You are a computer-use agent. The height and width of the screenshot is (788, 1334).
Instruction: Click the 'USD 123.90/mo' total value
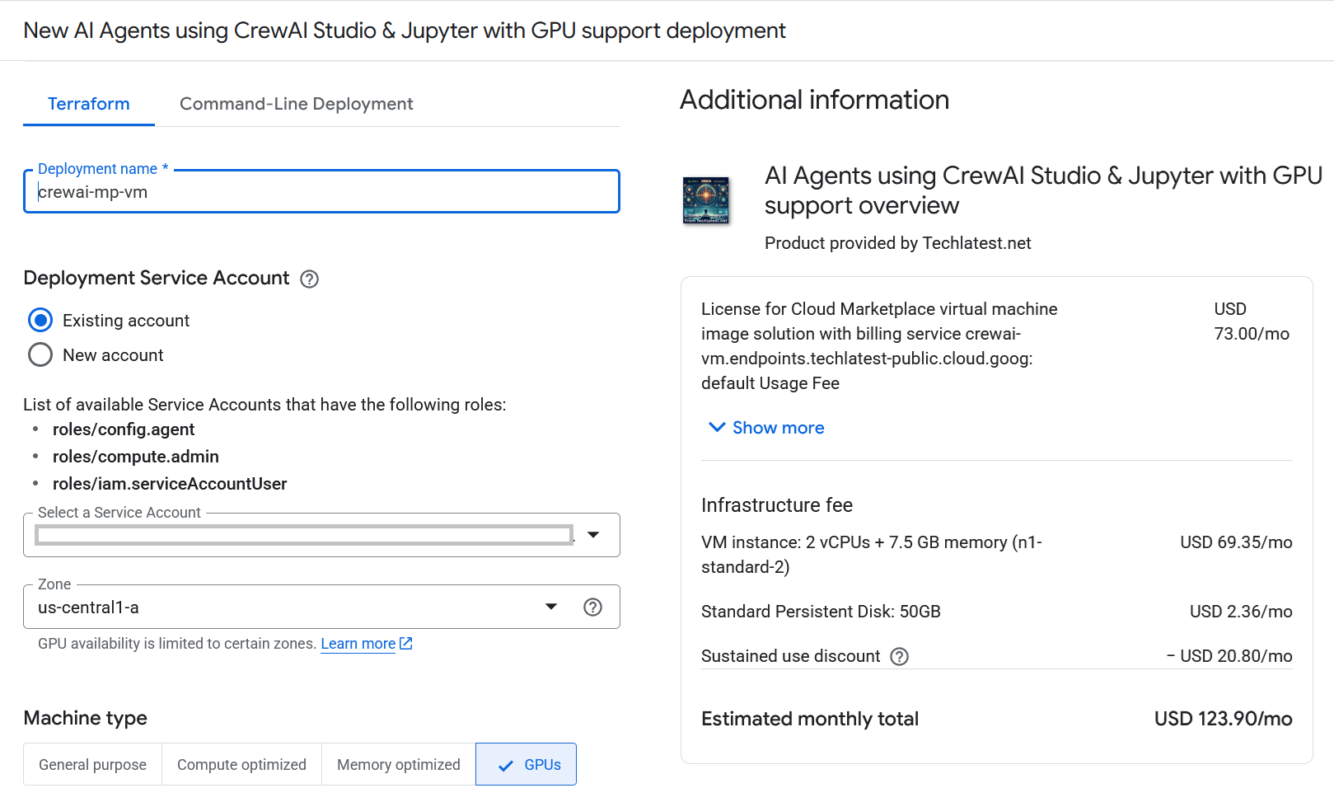(1223, 719)
